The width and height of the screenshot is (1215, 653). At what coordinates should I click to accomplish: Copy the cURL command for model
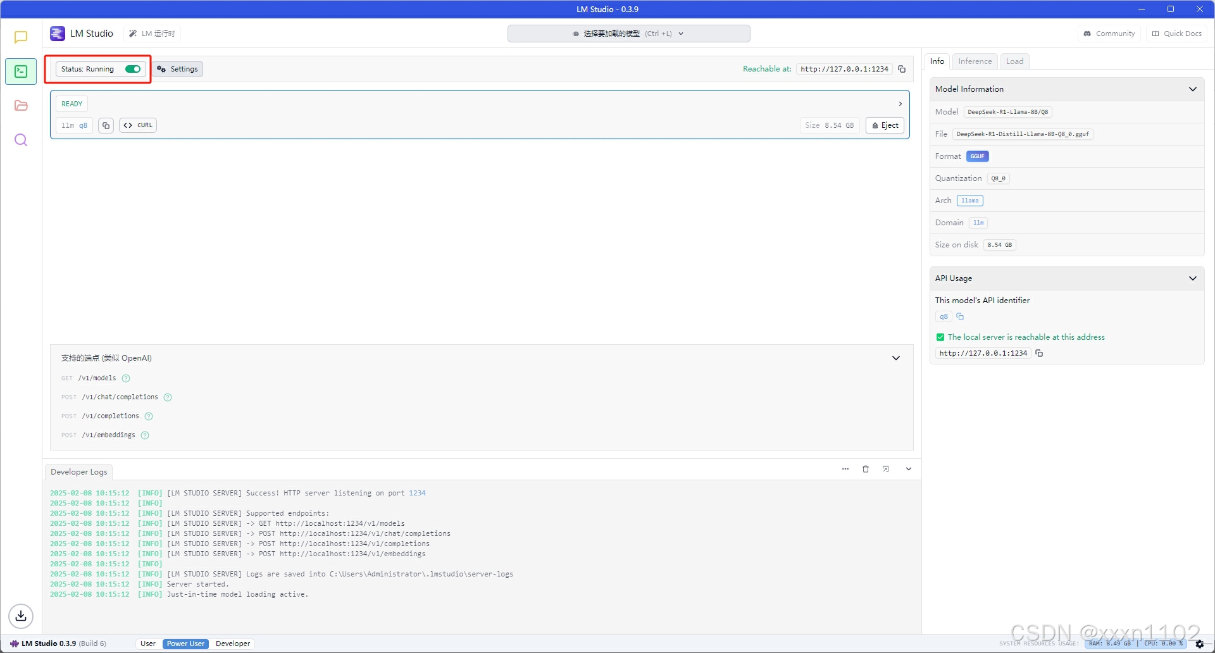click(138, 125)
